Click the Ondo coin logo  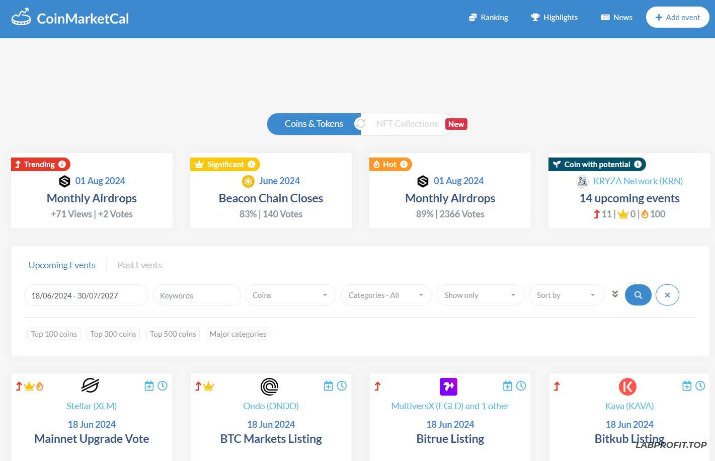coord(270,387)
